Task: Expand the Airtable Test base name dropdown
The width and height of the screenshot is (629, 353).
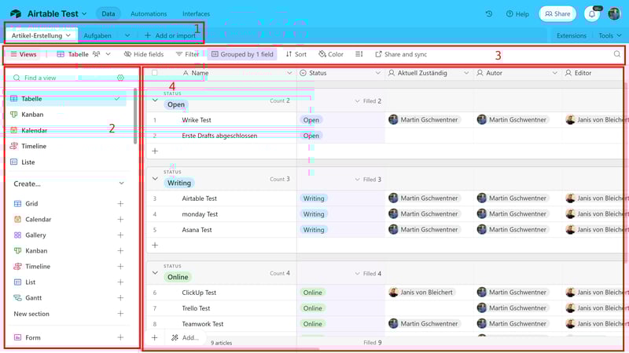Action: click(84, 14)
